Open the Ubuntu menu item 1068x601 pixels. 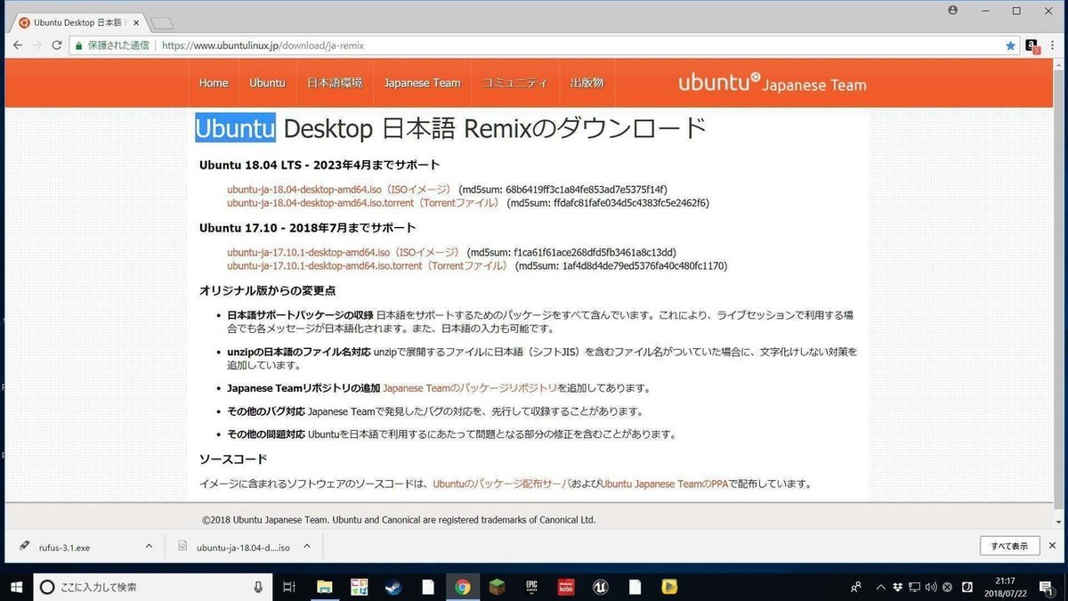(267, 83)
